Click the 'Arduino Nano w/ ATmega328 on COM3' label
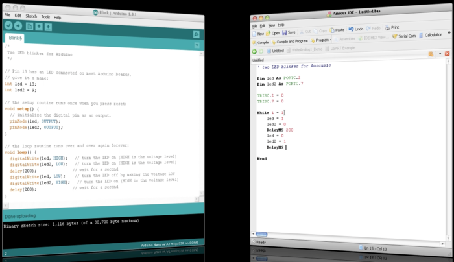The height and width of the screenshot is (262, 454). (170, 244)
